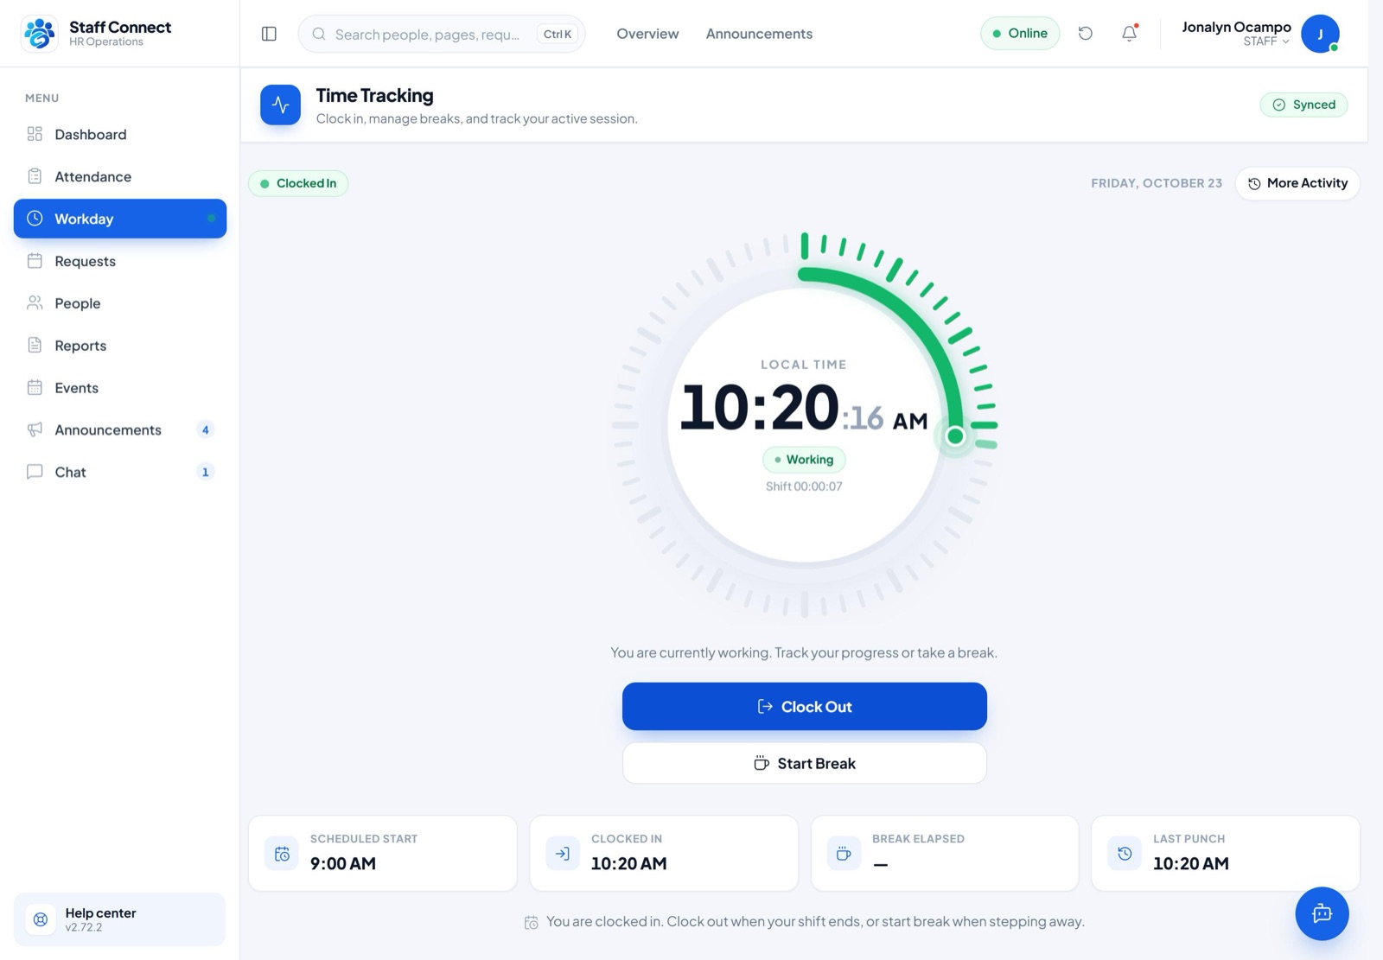Expand the Jonalyn Ocampo STAFF dropdown

pos(1259,34)
